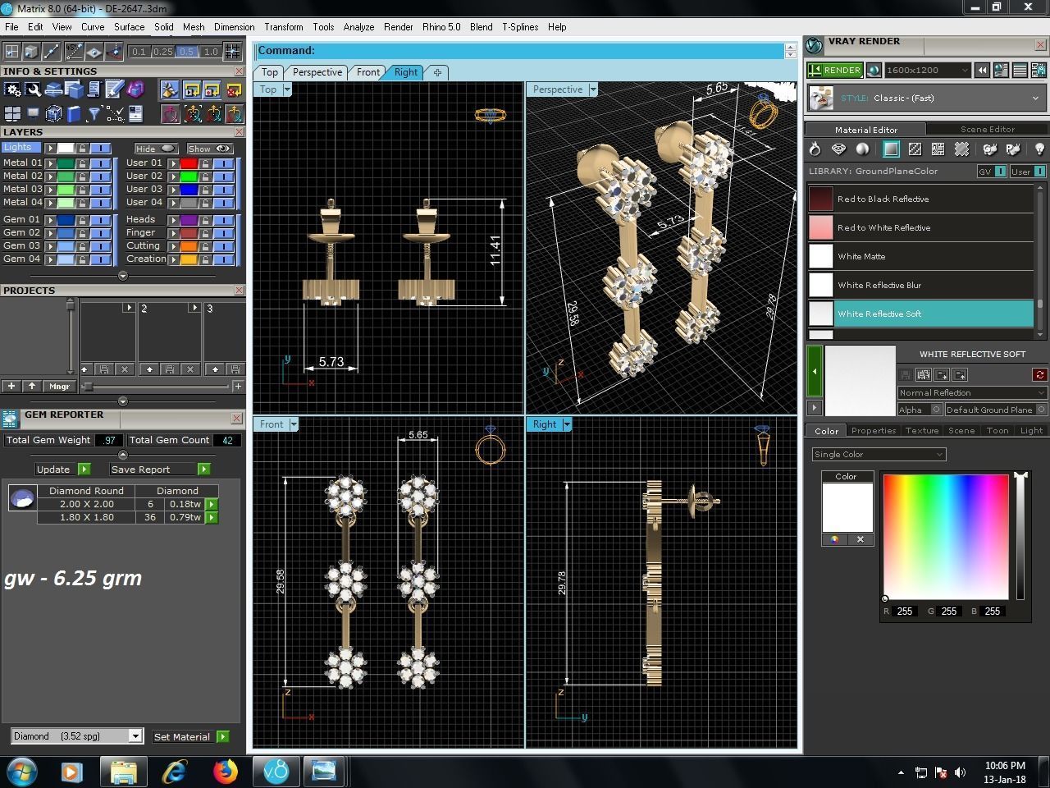Click the funnel selection filter icon
The width and height of the screenshot is (1050, 788).
pos(94,113)
